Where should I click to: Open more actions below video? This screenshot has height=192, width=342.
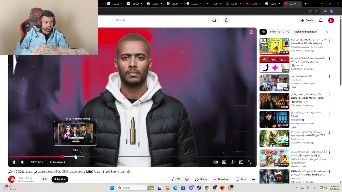253,179
